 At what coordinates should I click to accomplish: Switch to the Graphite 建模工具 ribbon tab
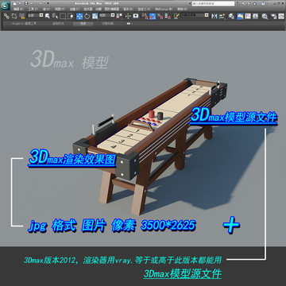[x=24, y=24]
